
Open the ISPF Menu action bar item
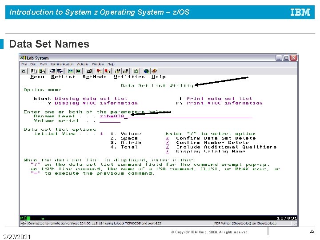tap(37, 77)
